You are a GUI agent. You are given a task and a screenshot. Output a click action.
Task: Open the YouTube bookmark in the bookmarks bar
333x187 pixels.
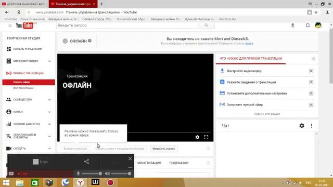click(10, 19)
